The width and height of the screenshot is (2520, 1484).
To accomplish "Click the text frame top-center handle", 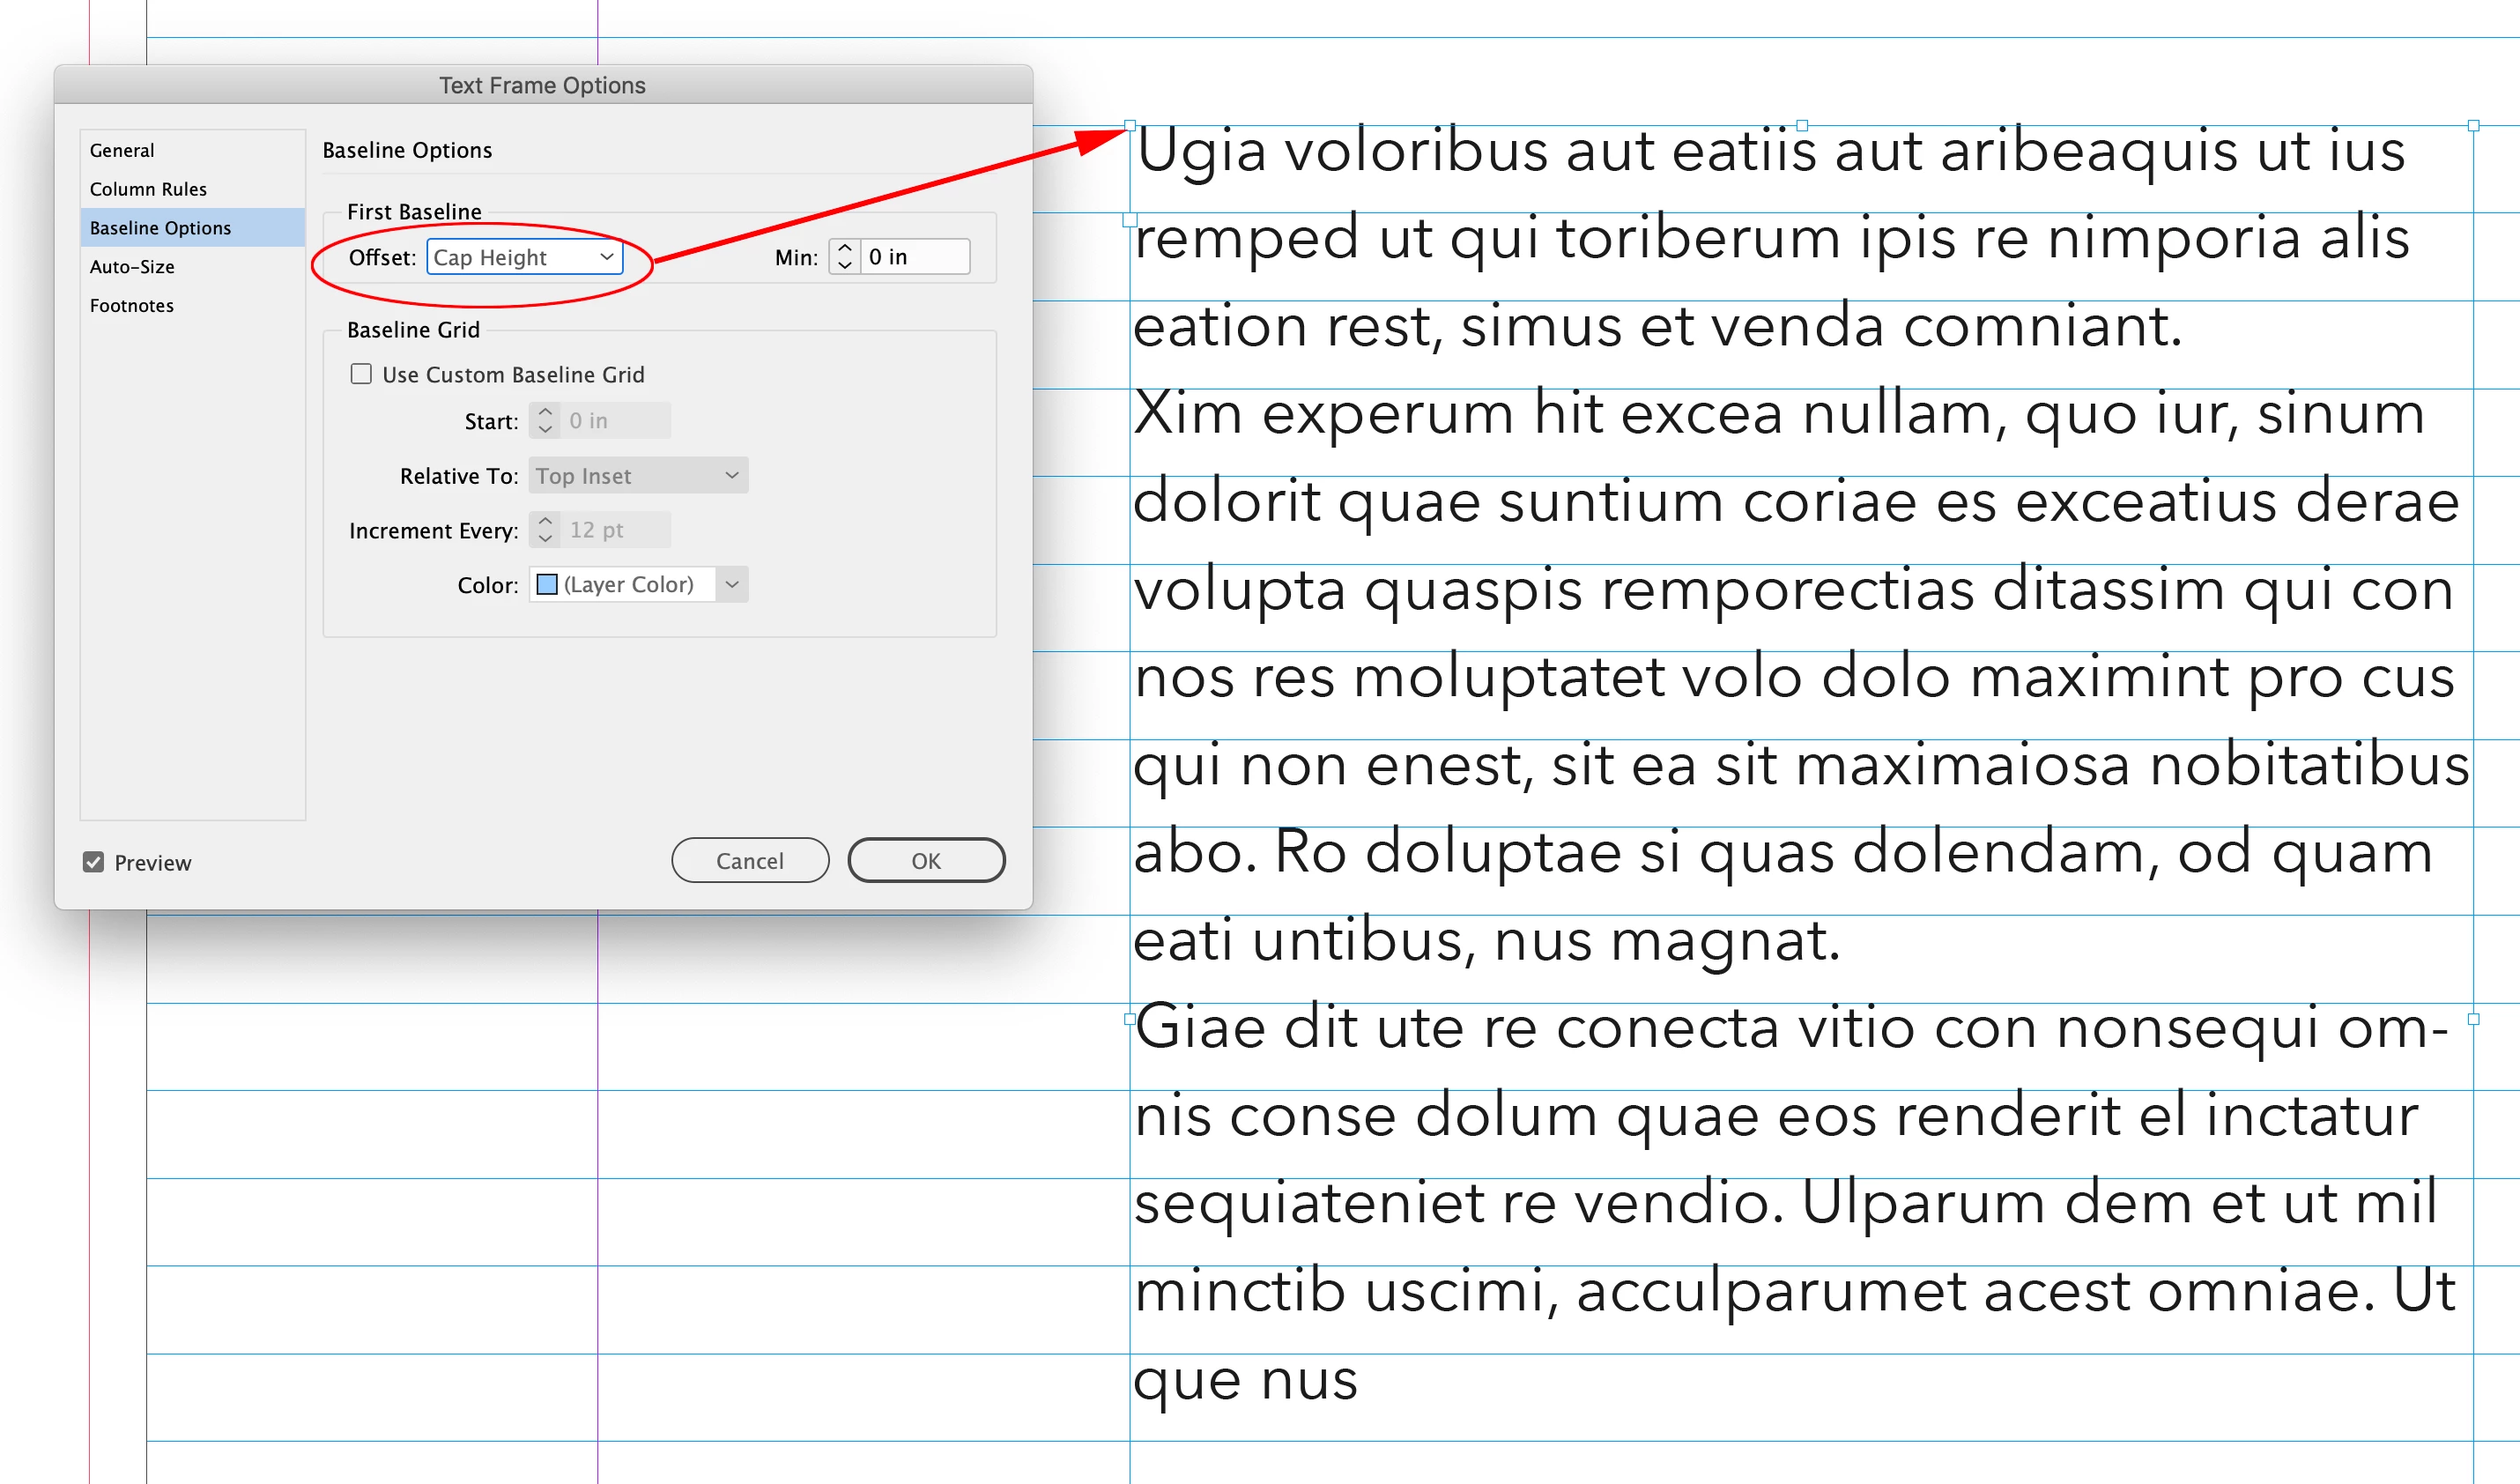I will 1802,126.
